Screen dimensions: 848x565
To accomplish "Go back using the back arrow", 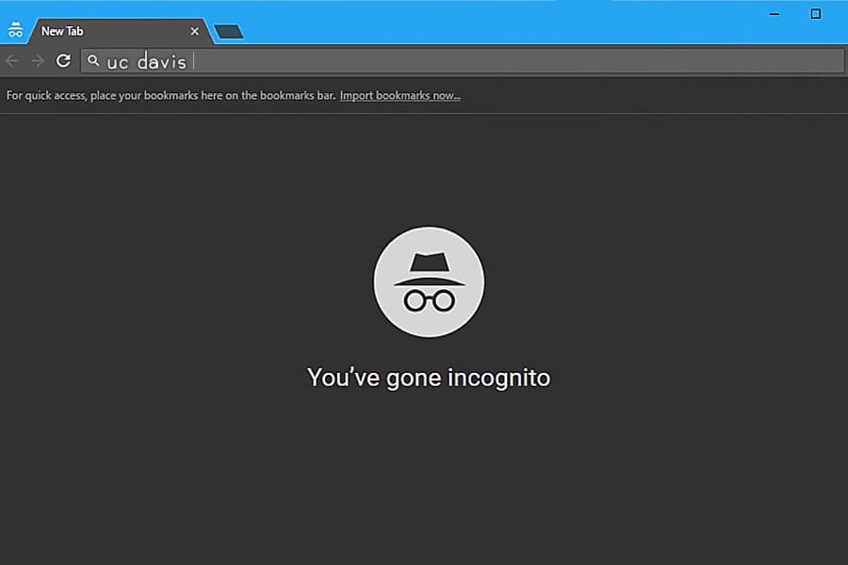I will pyautogui.click(x=12, y=61).
